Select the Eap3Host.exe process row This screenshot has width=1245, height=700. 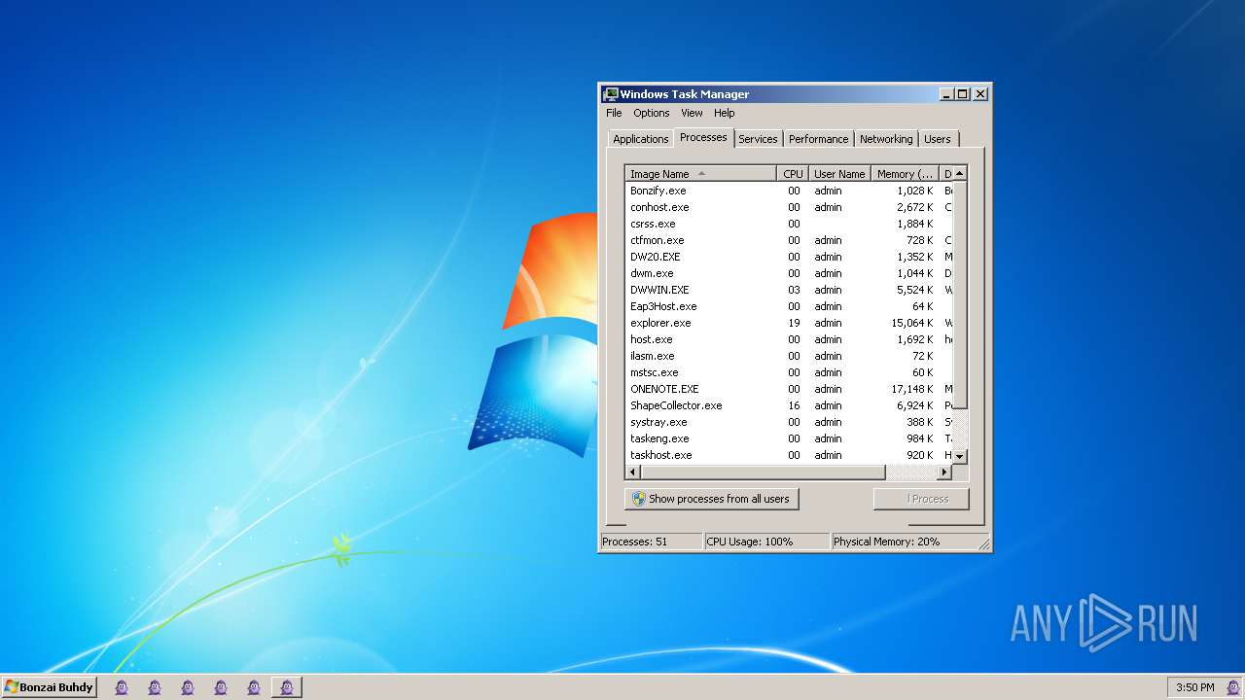coord(789,306)
